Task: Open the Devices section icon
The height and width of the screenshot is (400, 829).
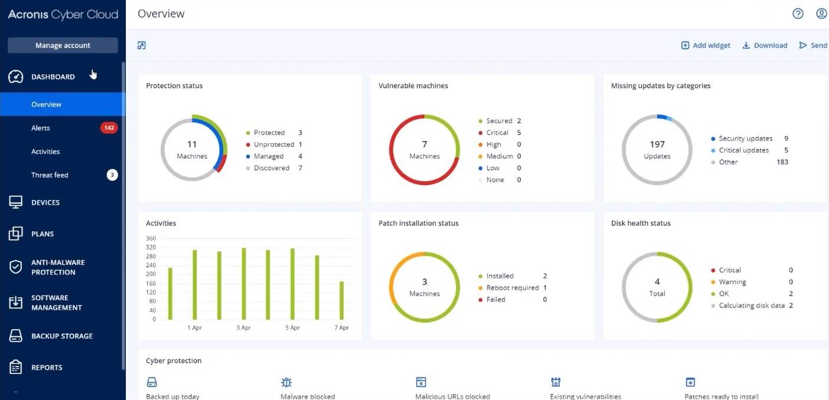Action: point(16,202)
